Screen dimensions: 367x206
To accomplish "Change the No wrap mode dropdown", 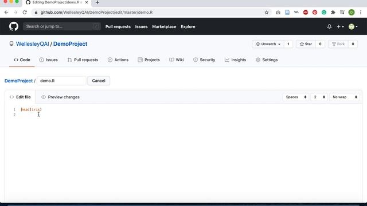I will (345, 97).
